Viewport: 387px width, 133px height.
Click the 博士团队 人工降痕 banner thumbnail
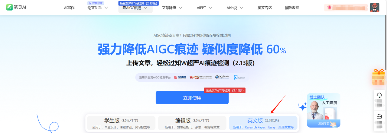coord(324,110)
